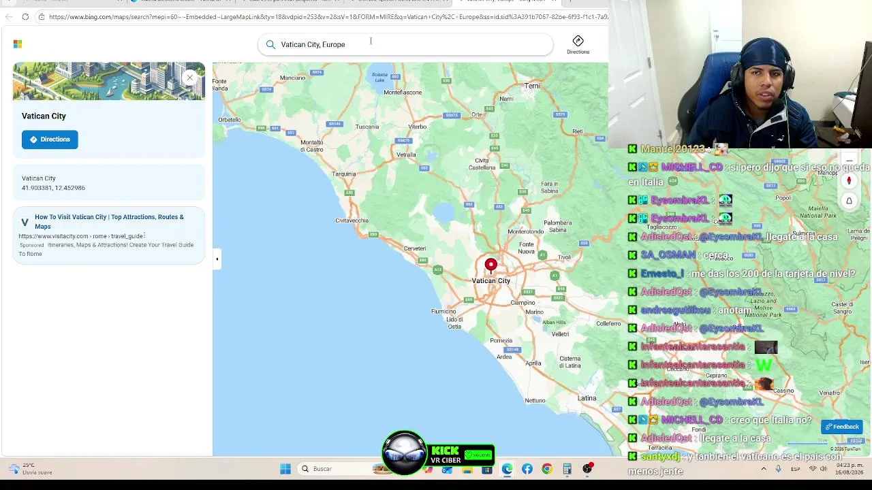Click the volume speaker icon in the tray
The width and height of the screenshot is (872, 490).
pyautogui.click(x=824, y=469)
